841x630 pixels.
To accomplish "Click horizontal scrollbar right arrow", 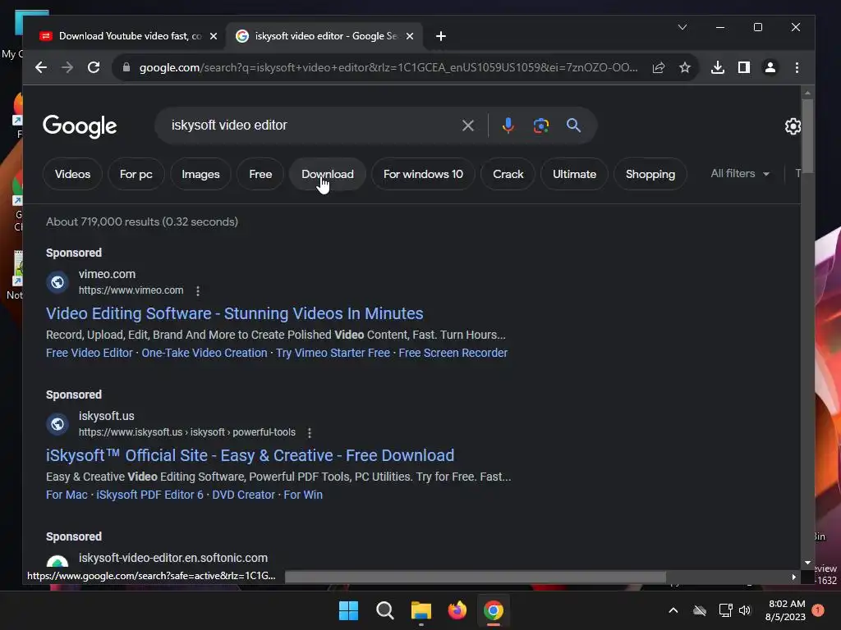I will 794,577.
